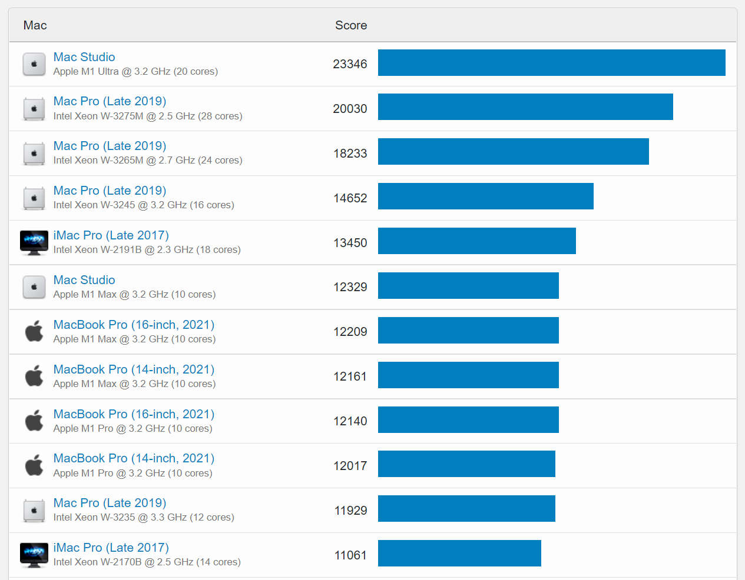Click Apple logo beside 14-inch MacBook Pro M1 Pro
The height and width of the screenshot is (580, 745).
34,465
